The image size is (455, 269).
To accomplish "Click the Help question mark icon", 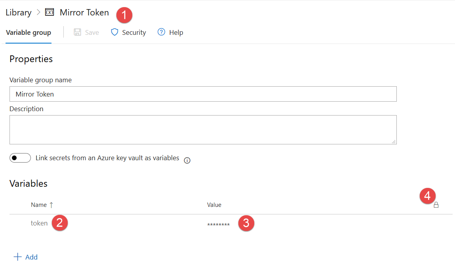I will [x=161, y=32].
